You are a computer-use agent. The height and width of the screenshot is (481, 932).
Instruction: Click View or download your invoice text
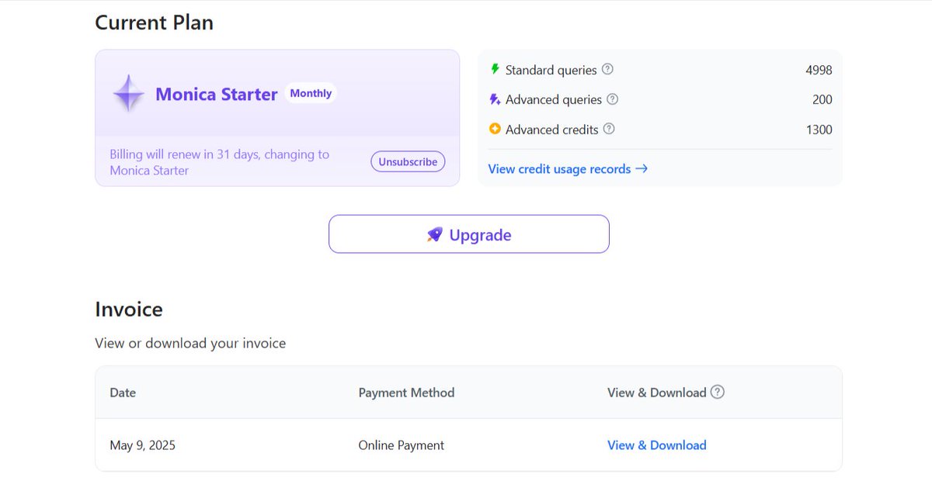pyautogui.click(x=190, y=343)
